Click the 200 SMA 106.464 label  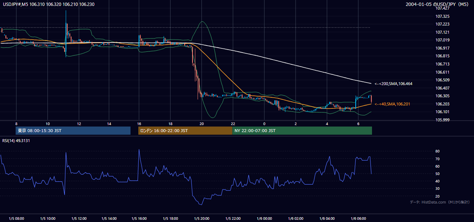(393, 84)
